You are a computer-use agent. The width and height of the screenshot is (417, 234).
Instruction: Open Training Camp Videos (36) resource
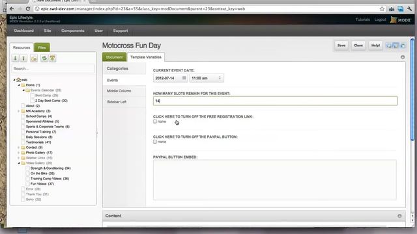click(50, 179)
